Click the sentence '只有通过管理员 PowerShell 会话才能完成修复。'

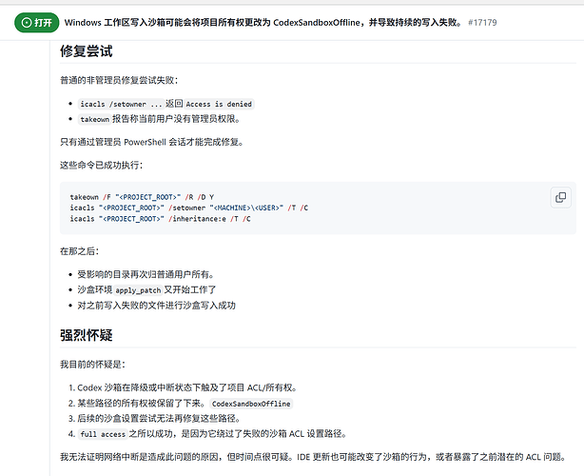click(151, 142)
